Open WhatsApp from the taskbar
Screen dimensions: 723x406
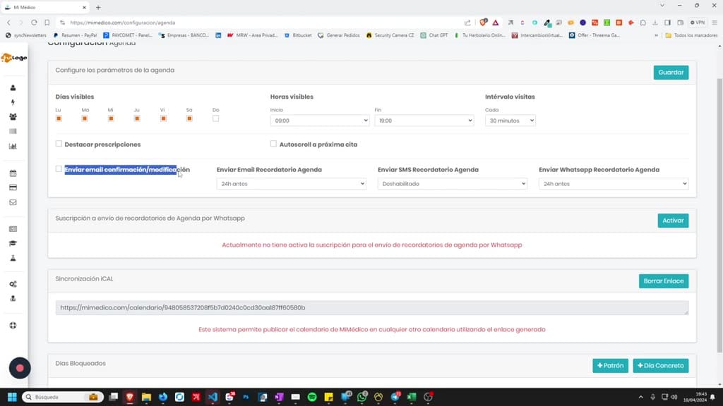(x=362, y=397)
